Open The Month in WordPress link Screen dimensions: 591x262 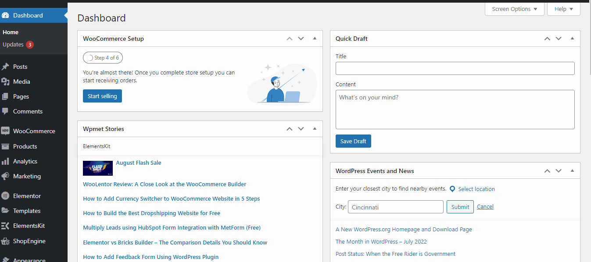pos(381,241)
